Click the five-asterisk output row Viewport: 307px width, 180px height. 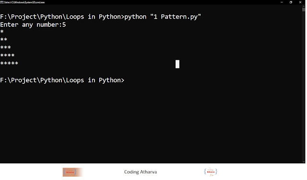click(9, 63)
